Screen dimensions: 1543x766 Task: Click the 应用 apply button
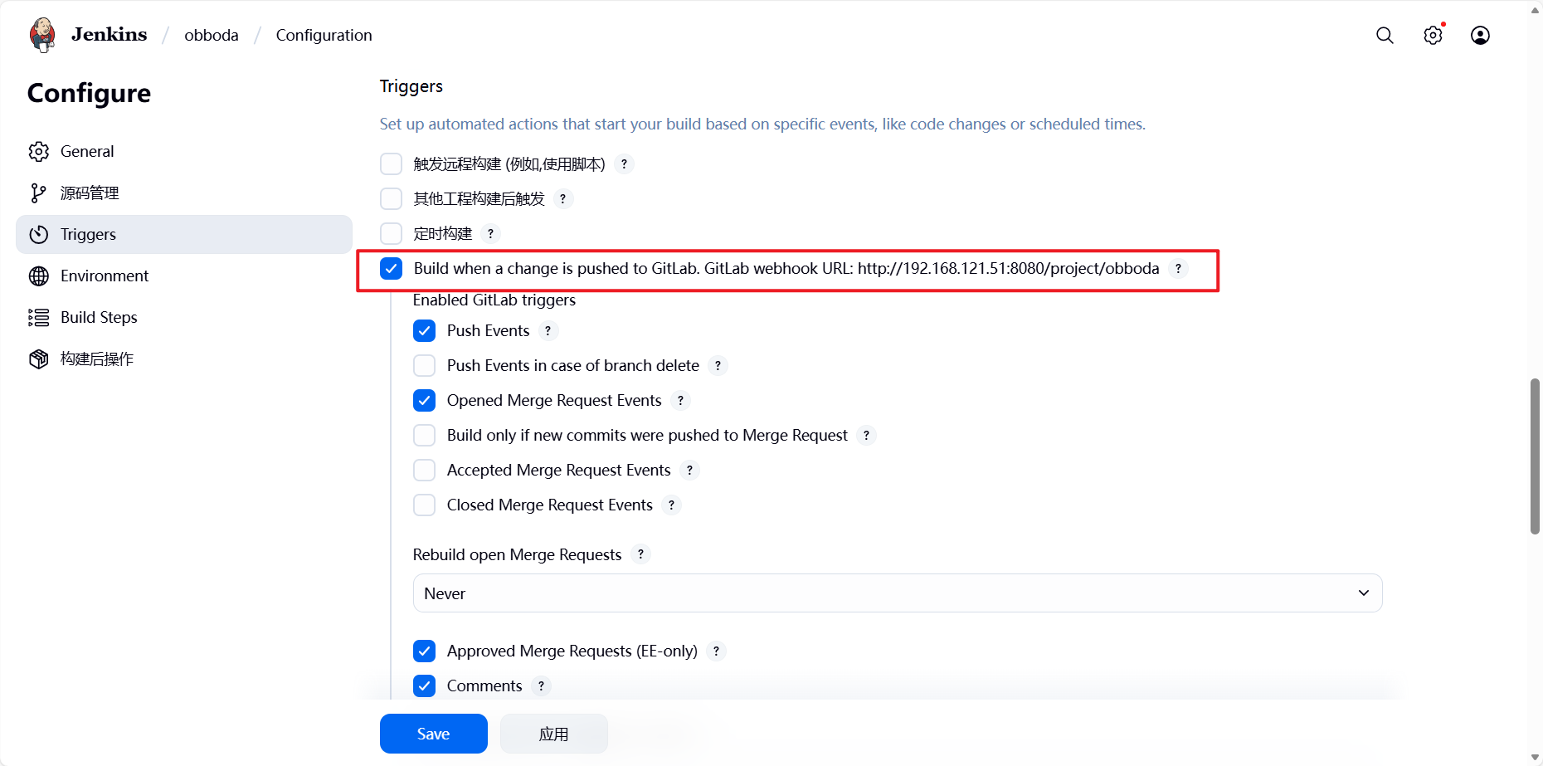[554, 734]
